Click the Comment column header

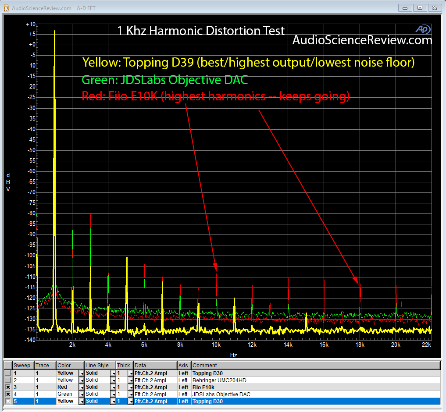coord(316,366)
